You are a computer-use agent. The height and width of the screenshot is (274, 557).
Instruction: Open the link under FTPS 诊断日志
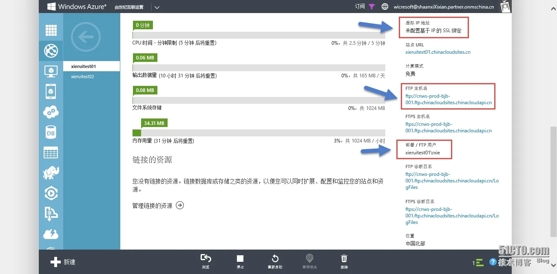point(452,216)
